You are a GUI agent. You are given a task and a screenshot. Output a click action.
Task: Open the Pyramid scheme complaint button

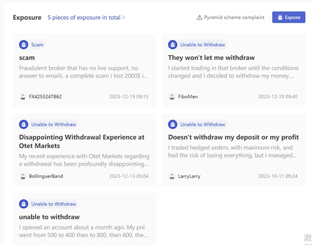point(230,17)
